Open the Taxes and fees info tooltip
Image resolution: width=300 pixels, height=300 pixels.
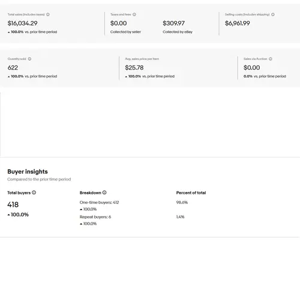[134, 14]
